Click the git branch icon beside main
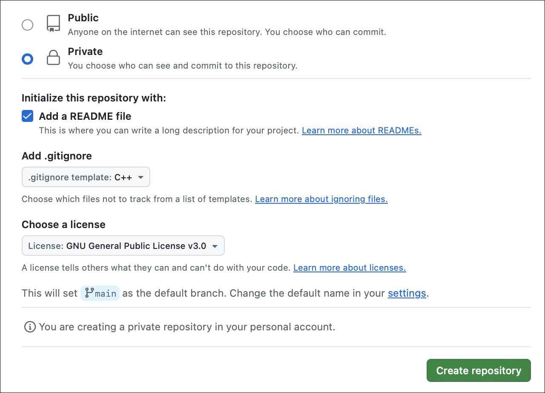 (x=89, y=293)
